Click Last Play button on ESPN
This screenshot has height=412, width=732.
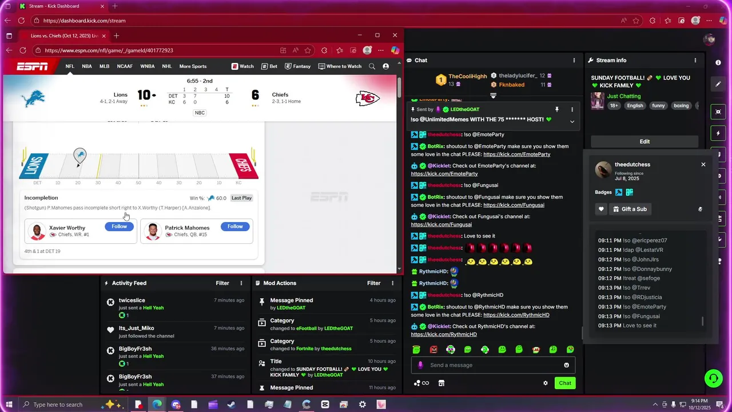point(241,198)
